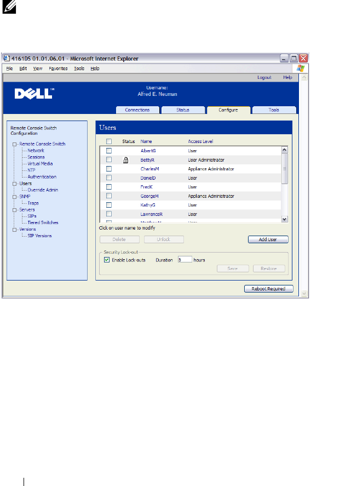Collapse the SNMP tree node

[x=14, y=197]
